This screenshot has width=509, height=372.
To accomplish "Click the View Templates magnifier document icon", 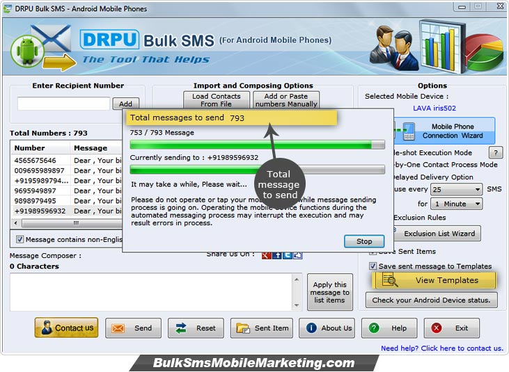I will pos(389,280).
